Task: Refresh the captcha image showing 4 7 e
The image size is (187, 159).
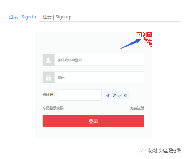Action: tap(116, 95)
